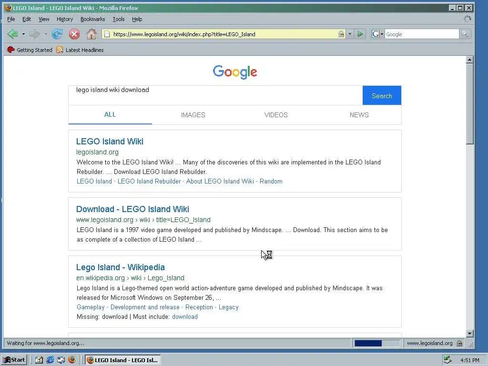488x366 pixels.
Task: Follow the Reception sublink
Action: (199, 307)
